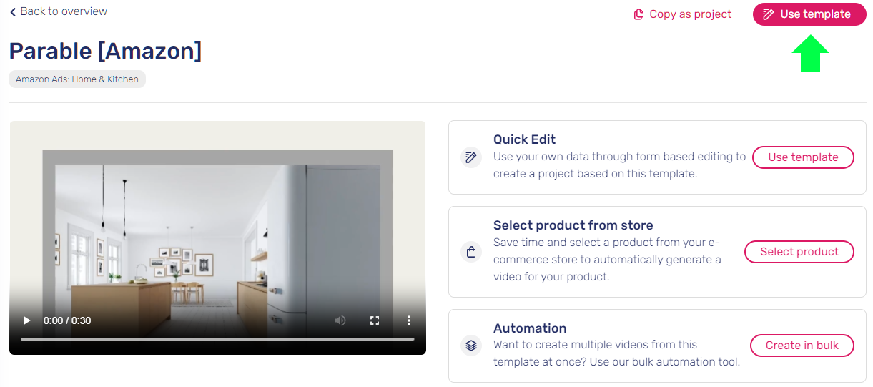Viewport: 873px width, 387px height.
Task: Click the Automation heading
Action: click(530, 328)
